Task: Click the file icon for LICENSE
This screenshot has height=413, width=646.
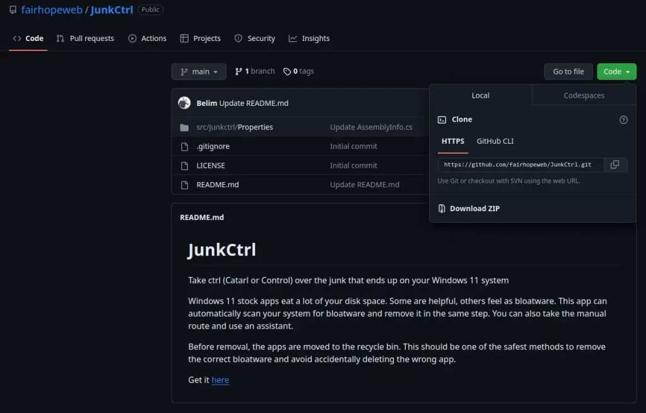Action: (x=184, y=166)
